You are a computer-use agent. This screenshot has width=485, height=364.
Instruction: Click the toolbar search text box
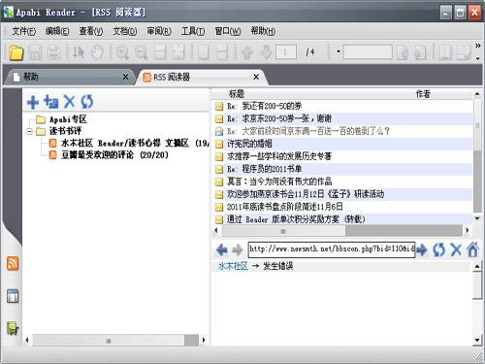pos(368,51)
